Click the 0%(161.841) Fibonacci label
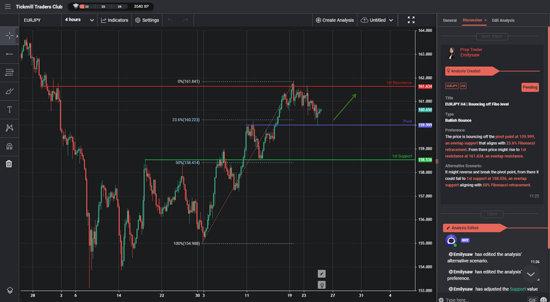This screenshot has height=302, width=550. point(188,81)
